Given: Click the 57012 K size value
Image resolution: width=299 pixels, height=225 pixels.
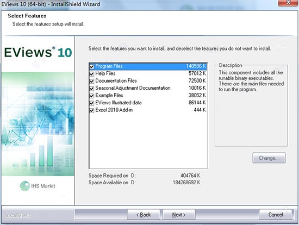Looking at the screenshot, I should point(197,73).
